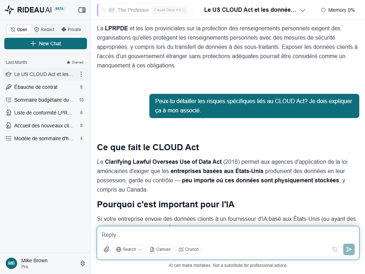The height and width of the screenshot is (274, 365).
Task: Click the header graduation cap persona icon
Action: (112, 10)
